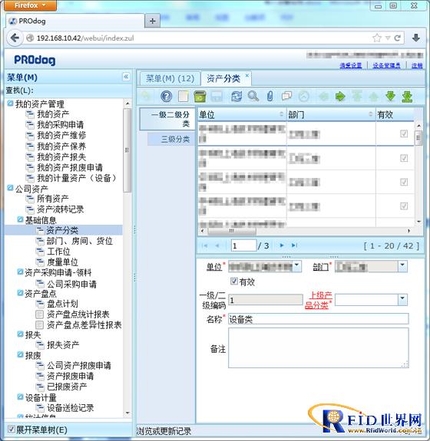Refresh records with the refresh icon
The height and width of the screenshot is (441, 430).
pos(237,97)
